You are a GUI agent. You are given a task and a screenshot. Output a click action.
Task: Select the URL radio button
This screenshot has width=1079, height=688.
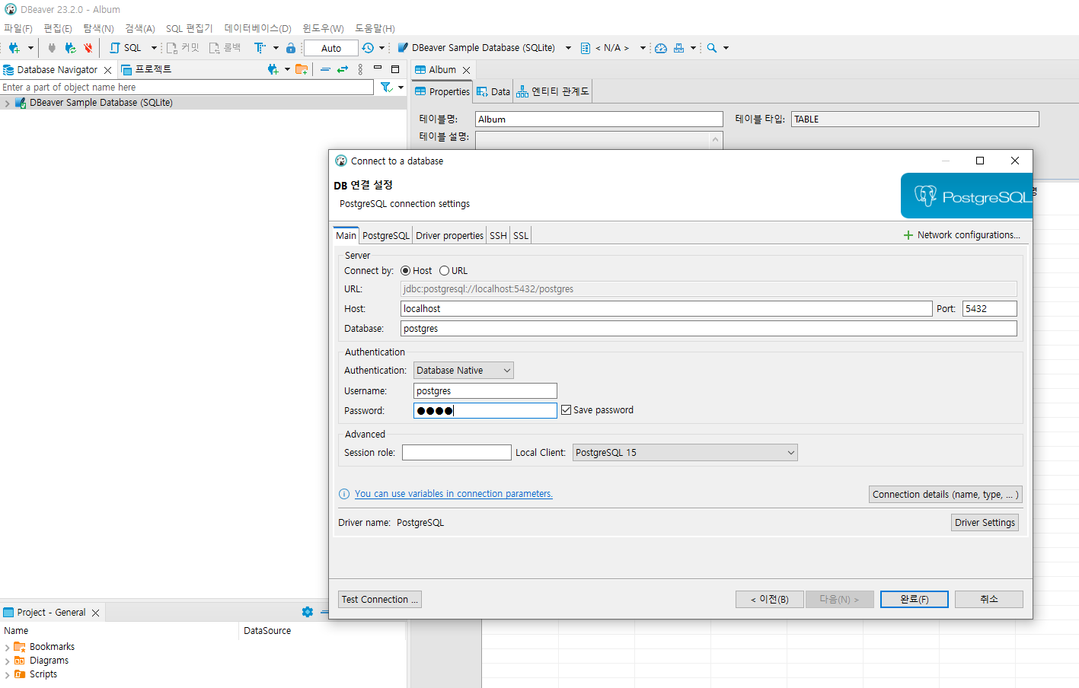coord(444,271)
